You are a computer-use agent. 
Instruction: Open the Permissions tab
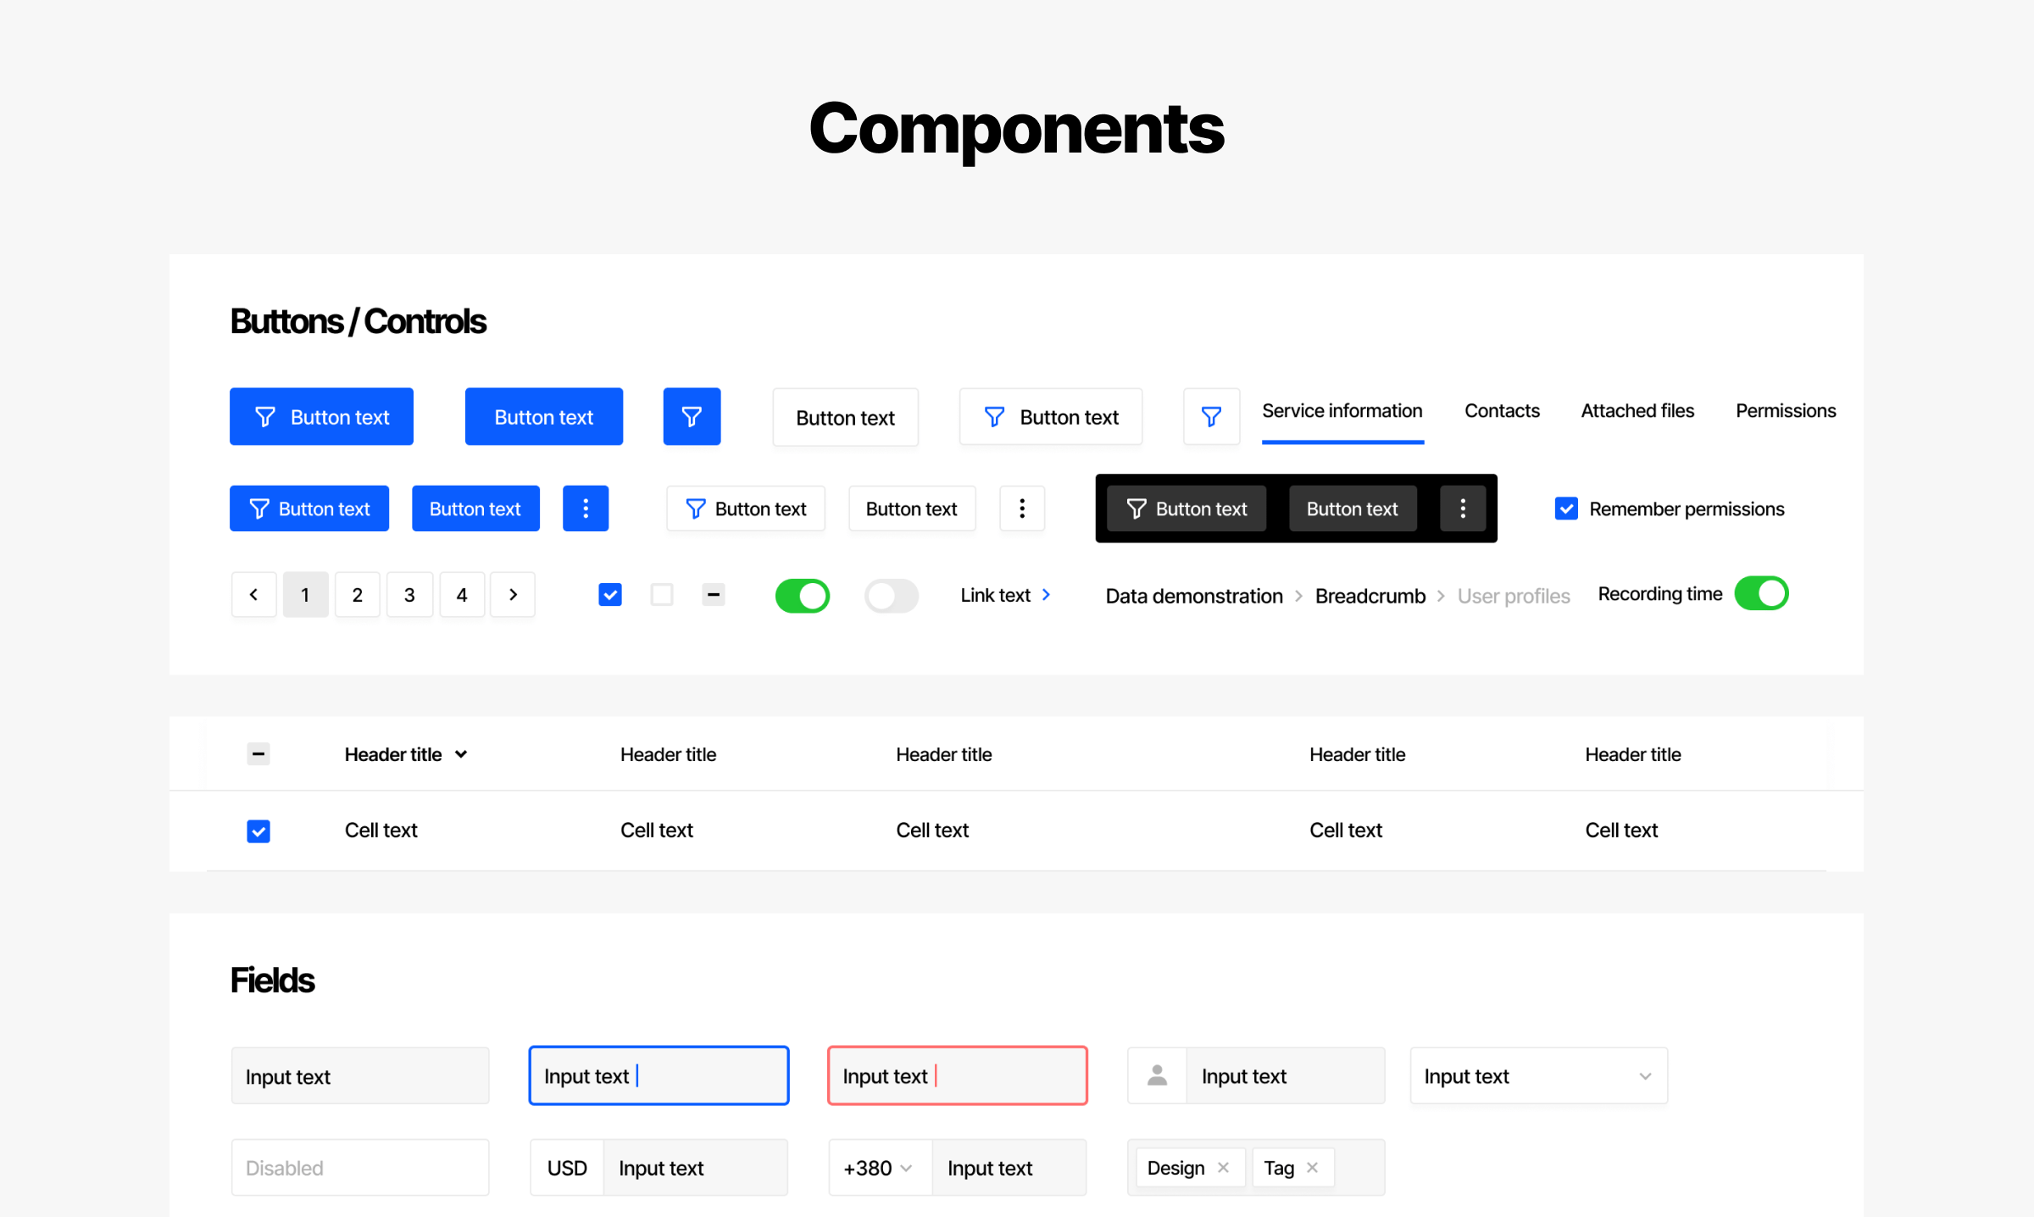coord(1785,411)
